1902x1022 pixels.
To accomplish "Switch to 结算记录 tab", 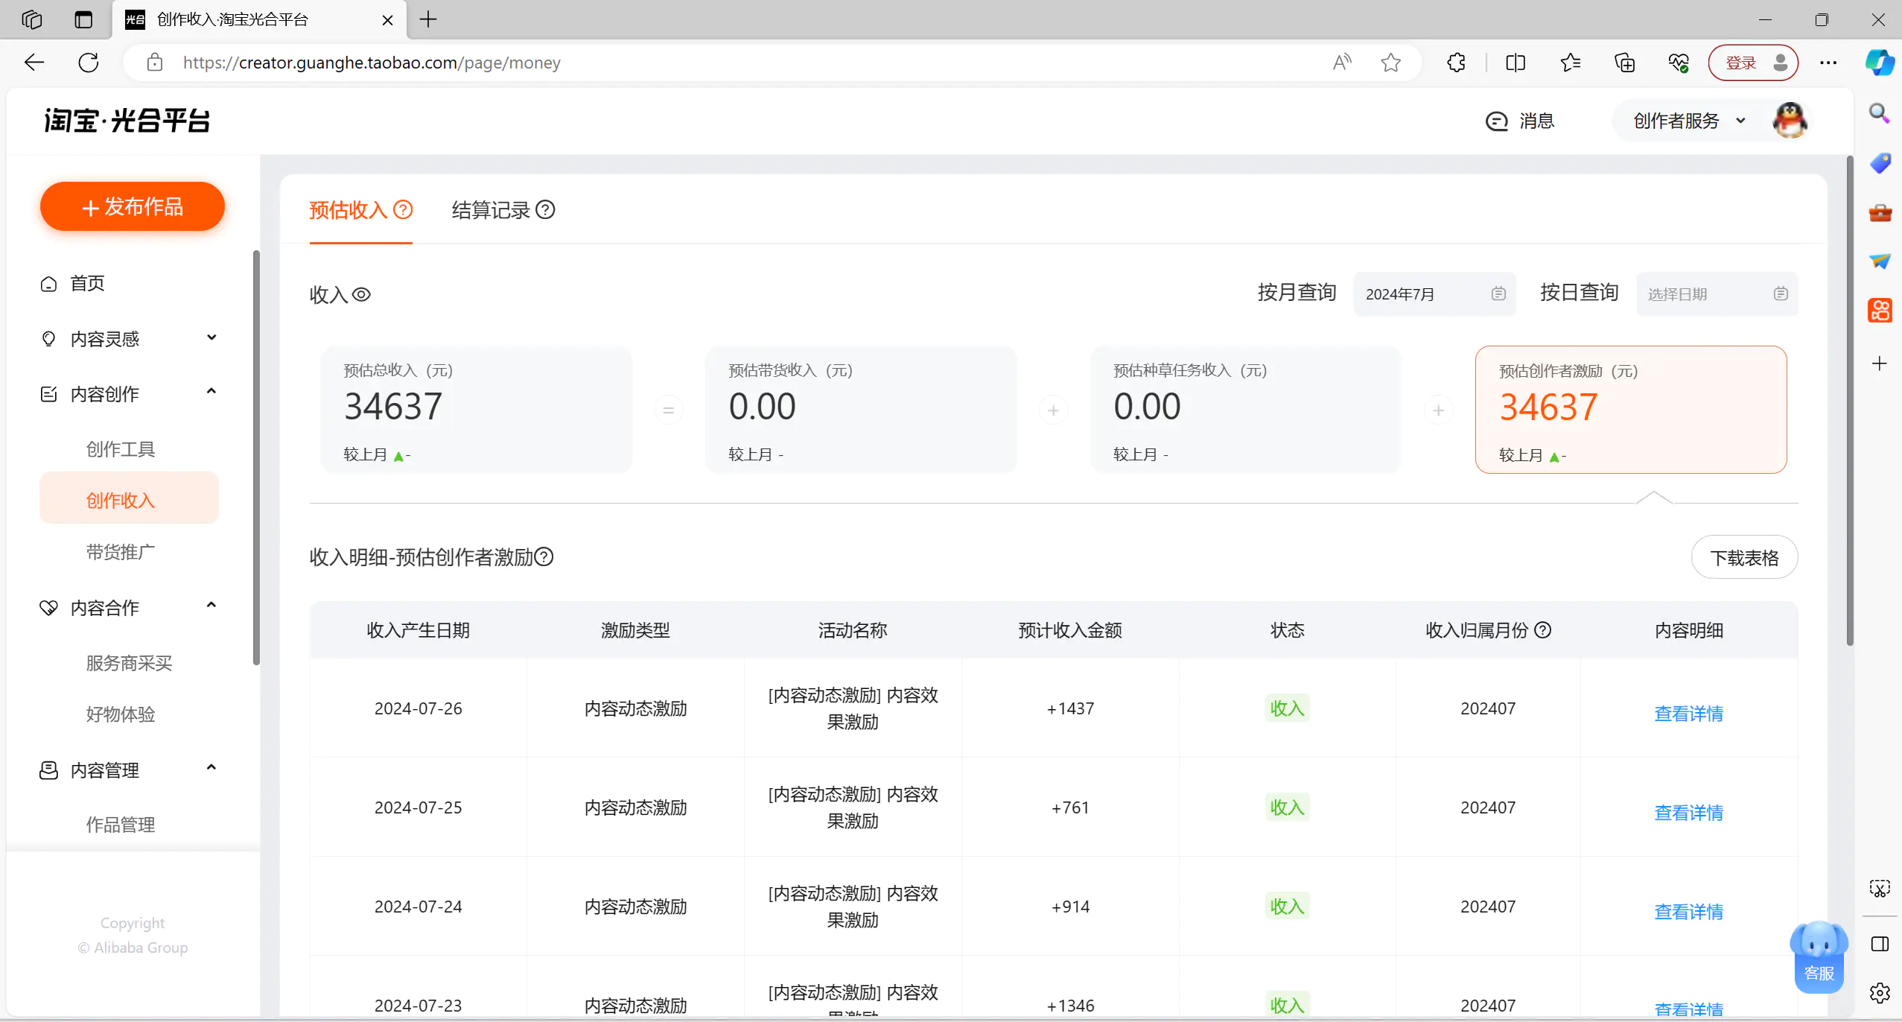I will click(491, 211).
